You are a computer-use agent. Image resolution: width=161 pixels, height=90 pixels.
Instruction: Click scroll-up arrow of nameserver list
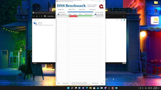tap(104, 16)
